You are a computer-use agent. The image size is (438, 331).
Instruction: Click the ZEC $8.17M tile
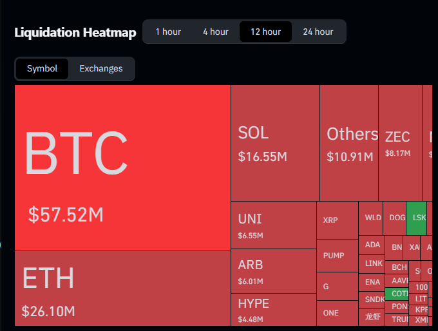click(x=400, y=143)
